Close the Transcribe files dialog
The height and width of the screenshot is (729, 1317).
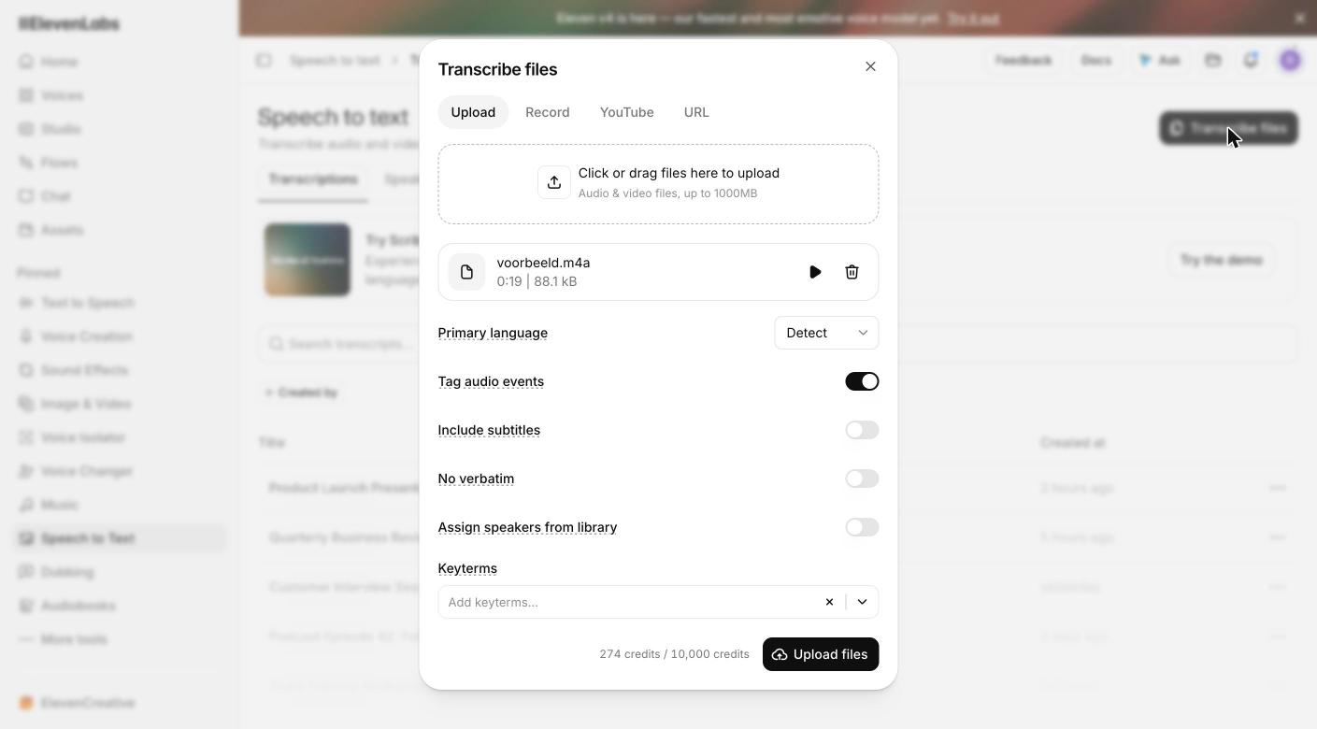pos(870,66)
